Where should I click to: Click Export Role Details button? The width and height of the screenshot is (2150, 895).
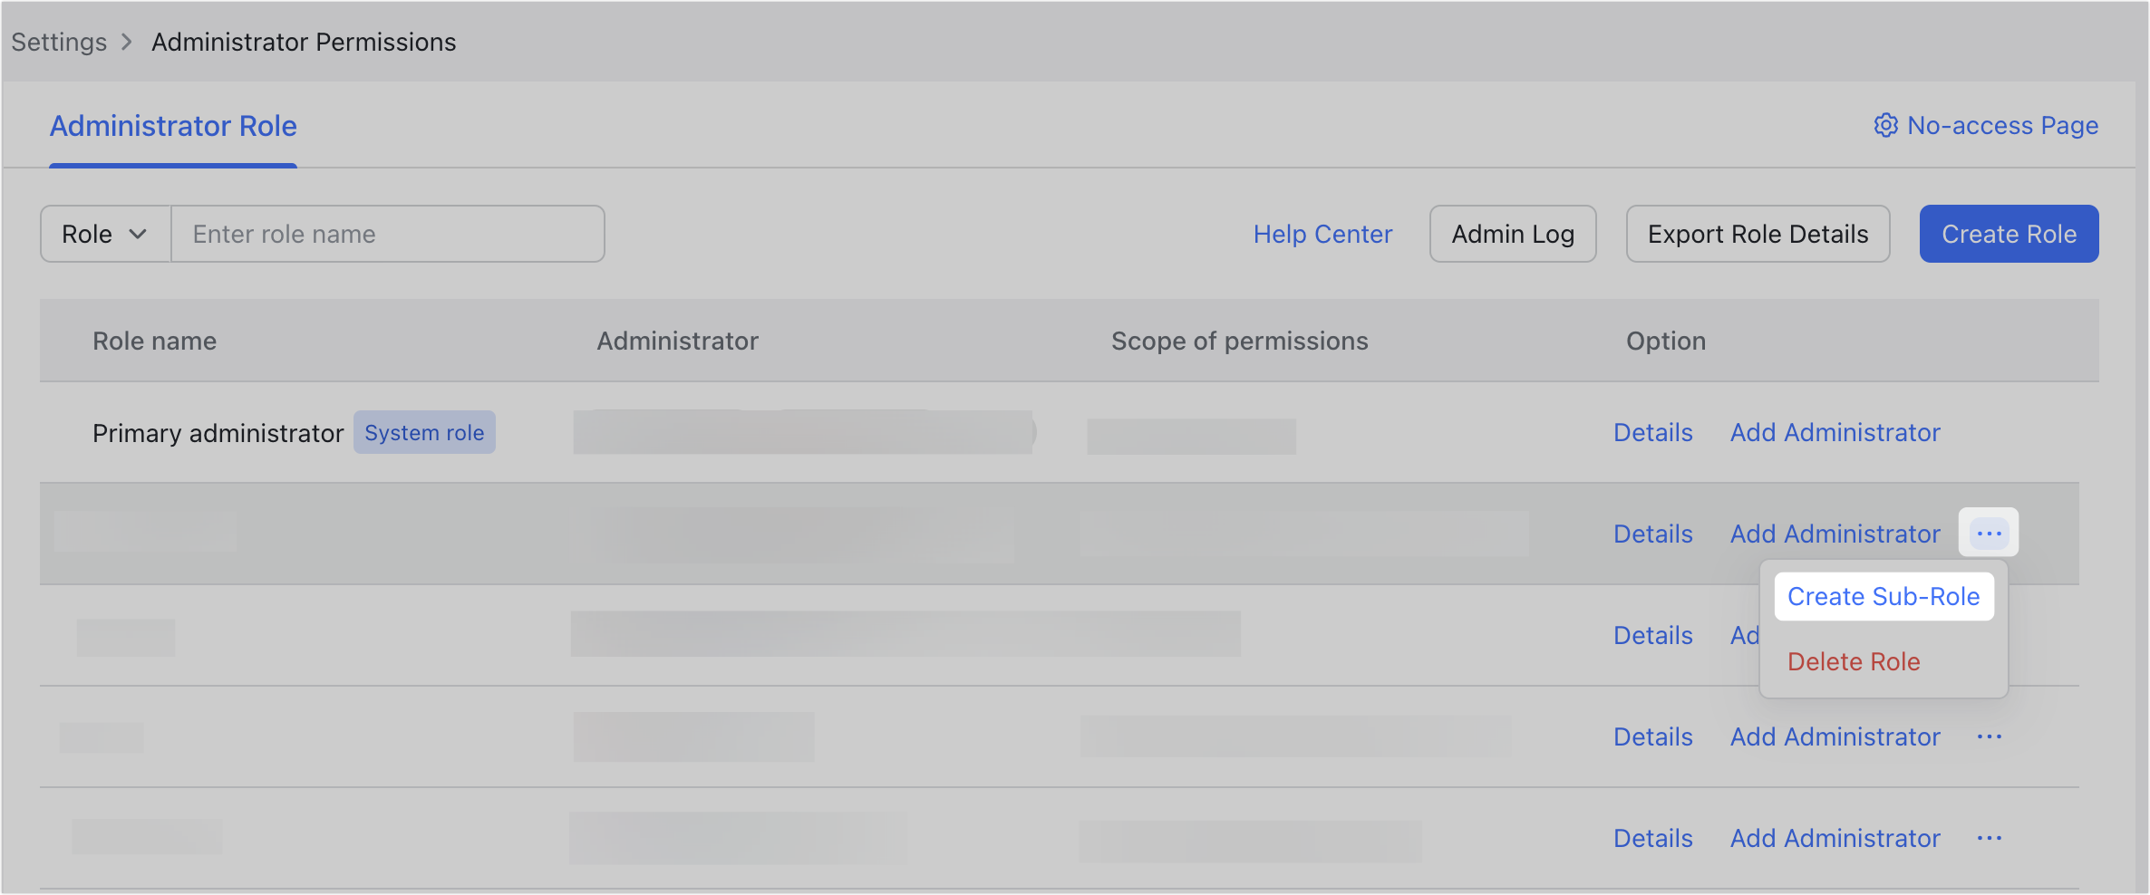(x=1758, y=234)
